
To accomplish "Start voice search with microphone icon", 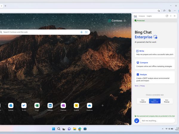I will tap(81, 32).
